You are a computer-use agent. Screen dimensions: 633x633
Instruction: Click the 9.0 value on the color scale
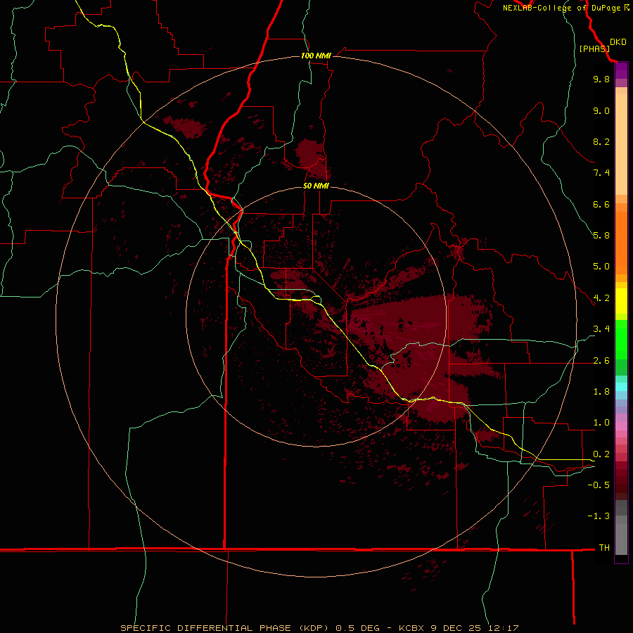tap(601, 110)
